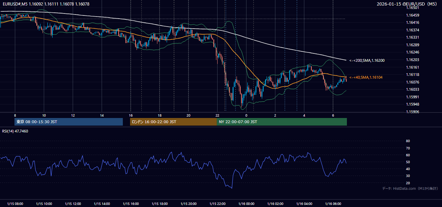Click hour tick 18 under the price chart
Screen dimensions: 442x207
click(x=159, y=115)
